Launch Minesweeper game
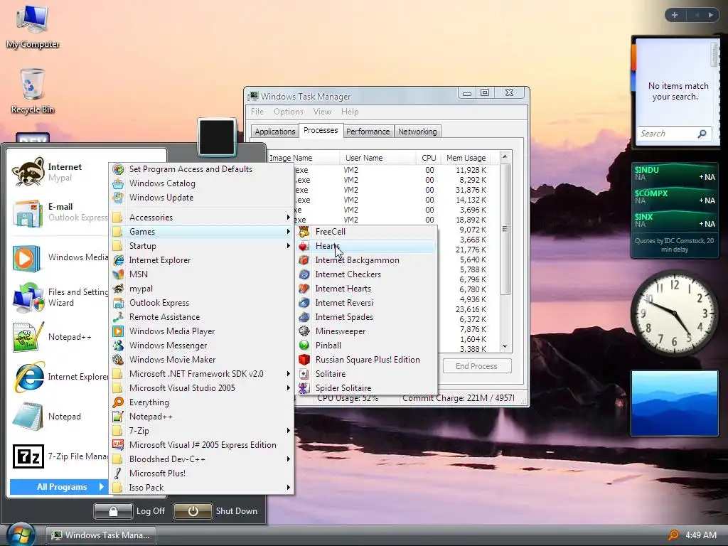Image resolution: width=728 pixels, height=546 pixels. pyautogui.click(x=367, y=331)
